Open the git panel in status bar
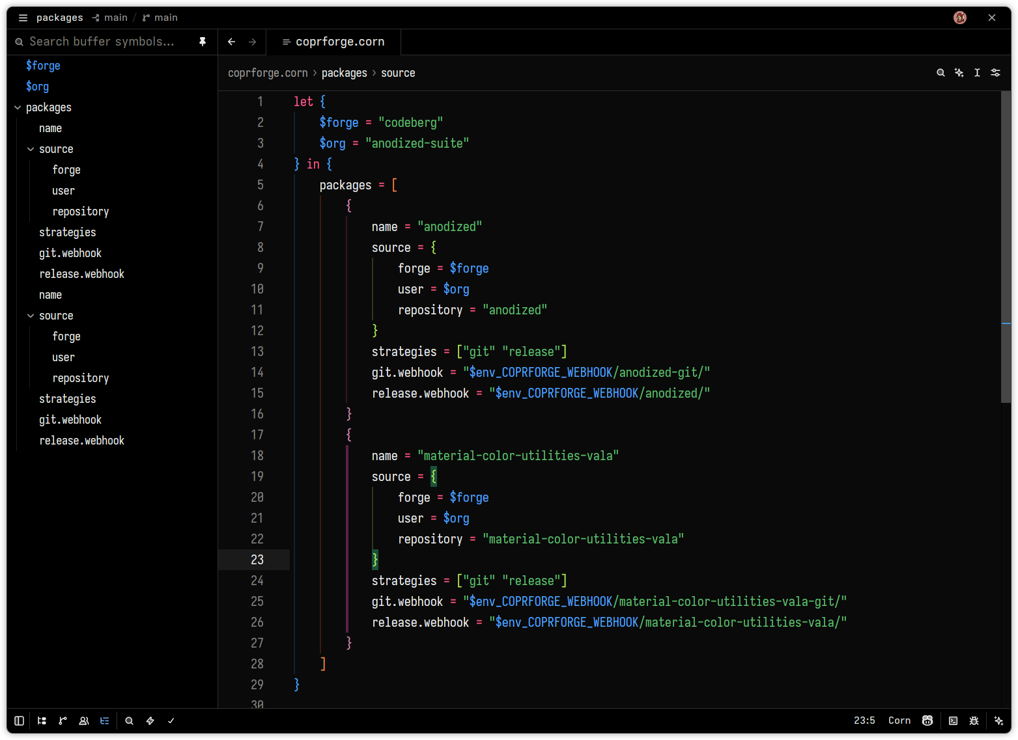Viewport: 1018px width, 740px height. [63, 720]
